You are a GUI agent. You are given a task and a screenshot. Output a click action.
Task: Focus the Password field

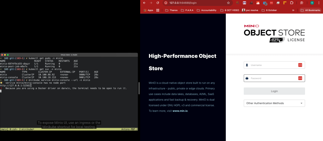(x=274, y=78)
